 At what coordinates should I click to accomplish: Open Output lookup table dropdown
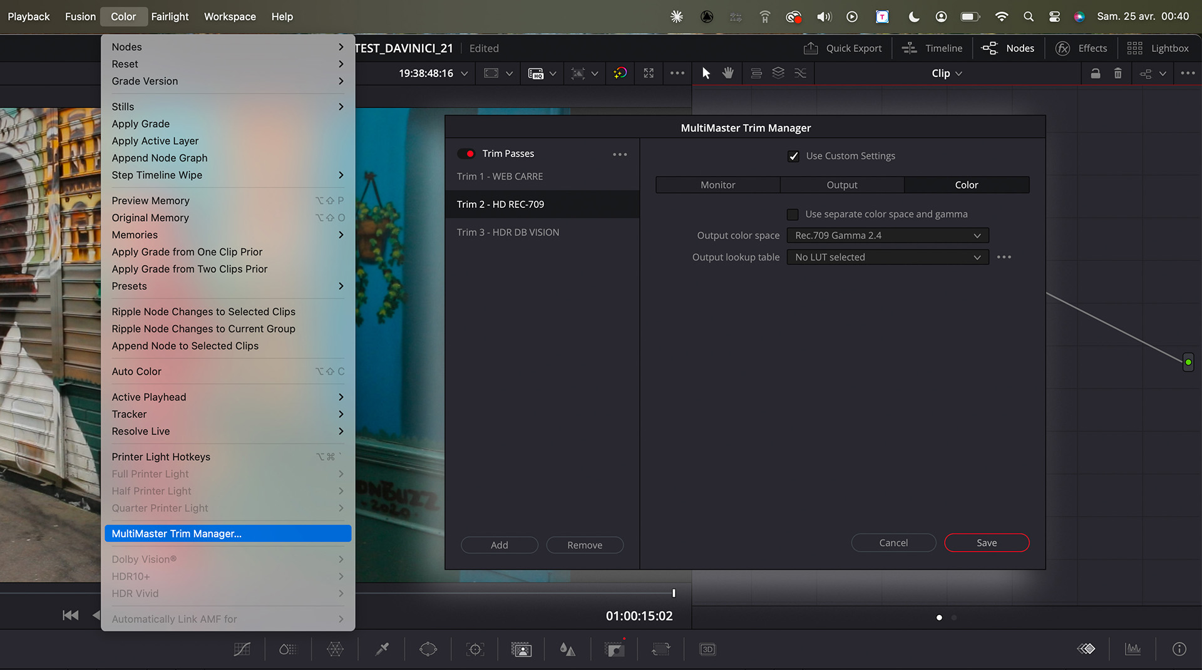[x=888, y=257]
